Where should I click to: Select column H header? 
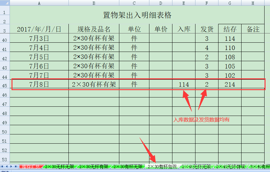click(253, 3)
